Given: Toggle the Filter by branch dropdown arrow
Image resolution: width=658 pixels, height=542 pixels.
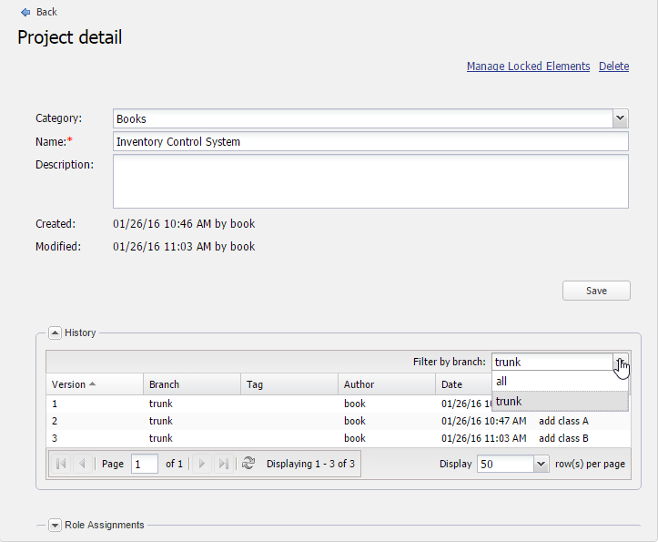Looking at the screenshot, I should point(620,363).
